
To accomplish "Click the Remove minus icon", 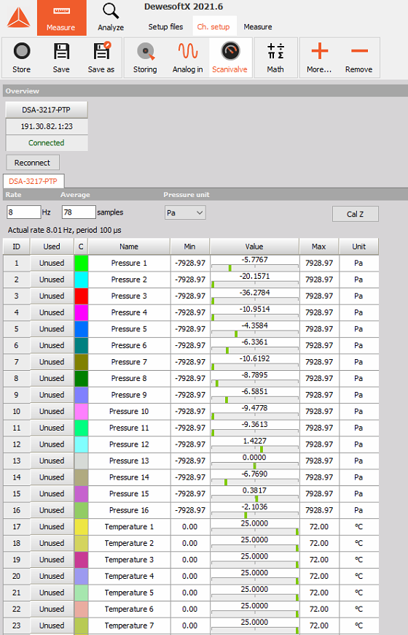I will coord(358,58).
